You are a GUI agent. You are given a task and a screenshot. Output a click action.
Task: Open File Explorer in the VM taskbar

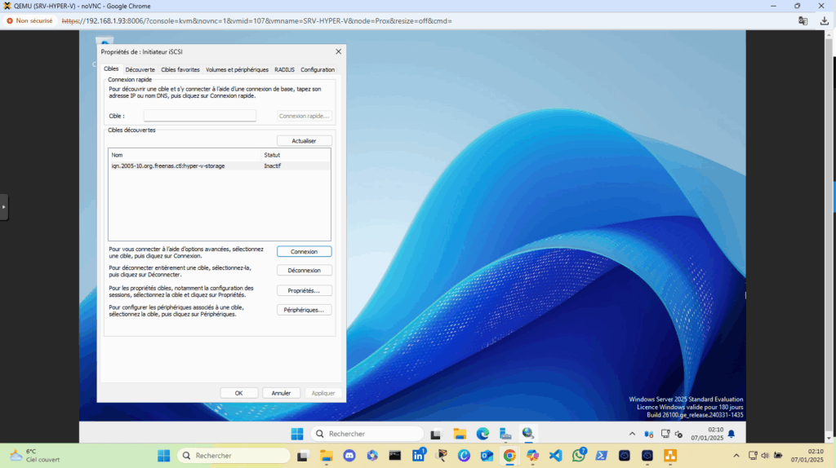[460, 434]
